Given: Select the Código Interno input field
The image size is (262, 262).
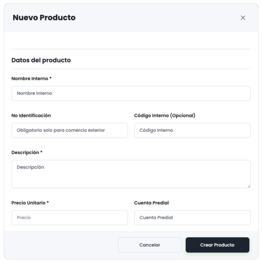Looking at the screenshot, I should [x=192, y=130].
